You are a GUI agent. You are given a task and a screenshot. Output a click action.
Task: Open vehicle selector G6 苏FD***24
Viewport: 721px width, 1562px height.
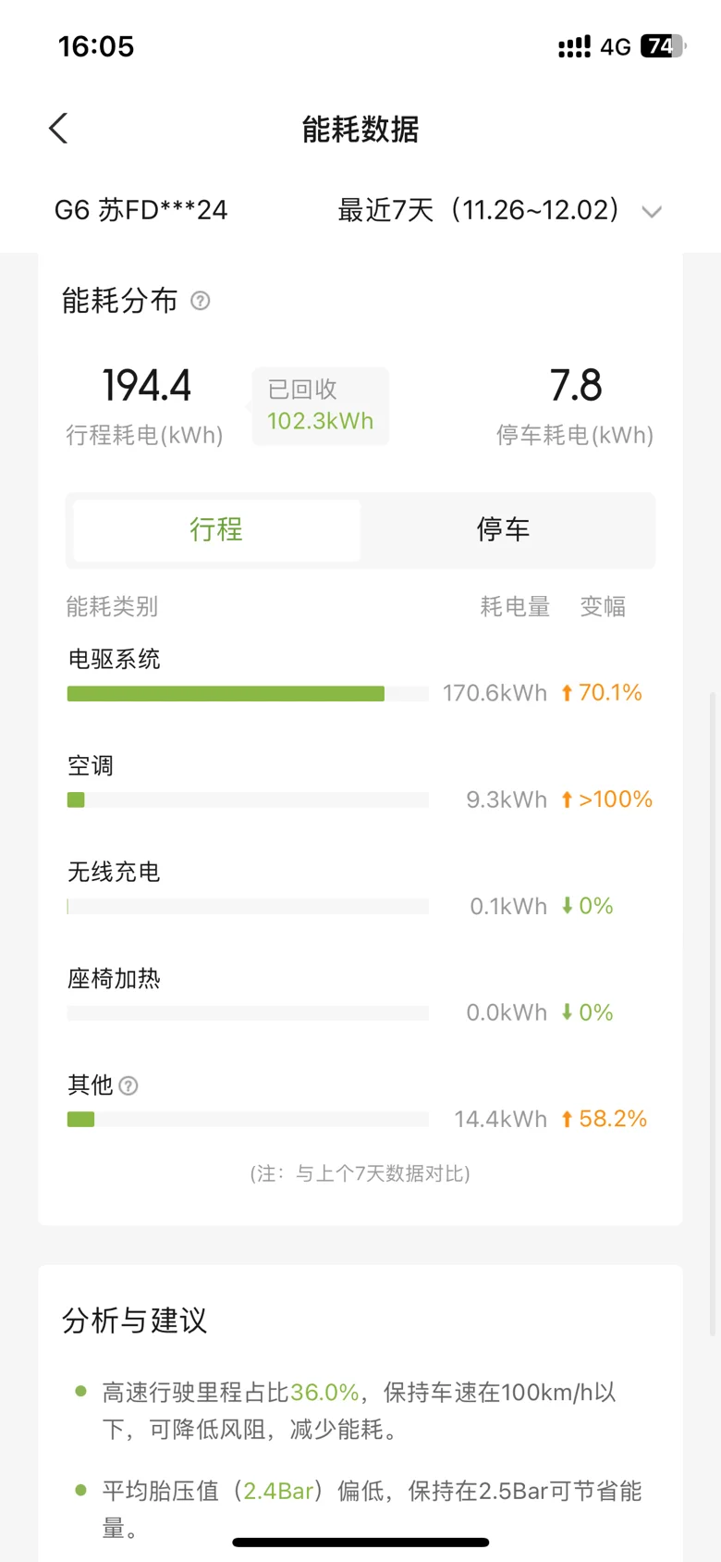tap(141, 210)
